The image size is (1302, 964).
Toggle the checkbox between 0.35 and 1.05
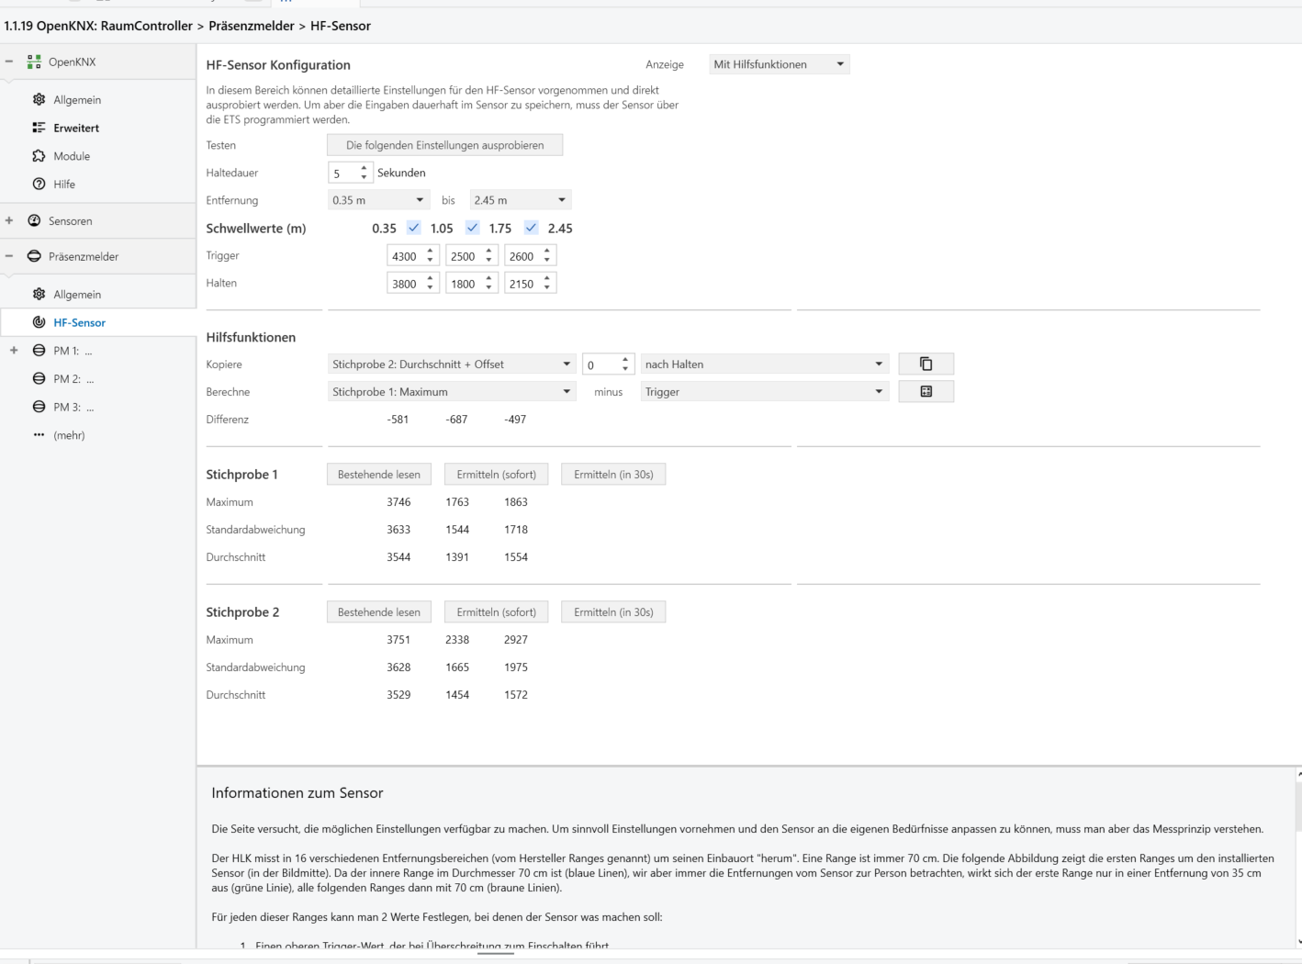point(414,228)
